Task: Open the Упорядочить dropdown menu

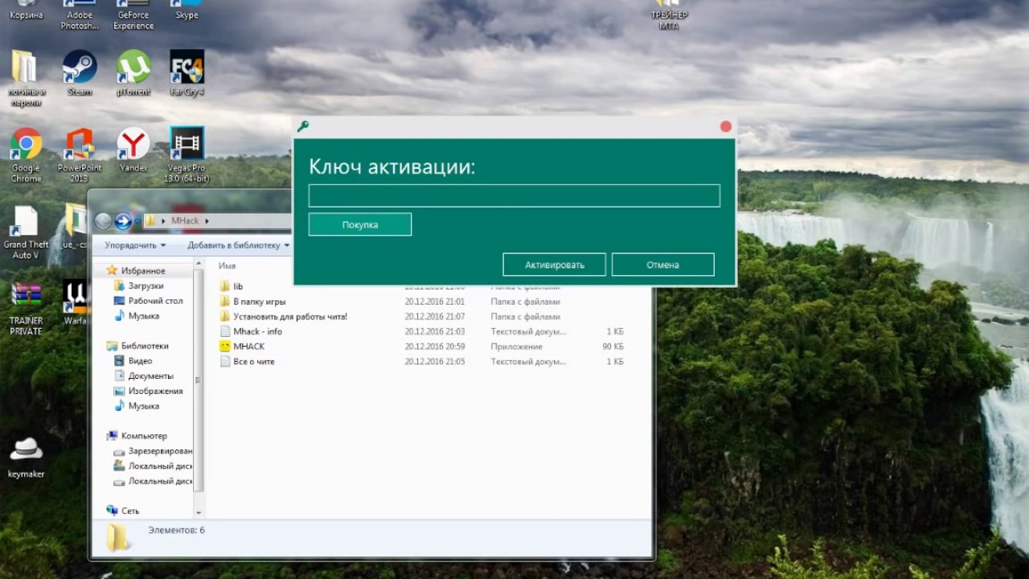Action: pyautogui.click(x=135, y=245)
